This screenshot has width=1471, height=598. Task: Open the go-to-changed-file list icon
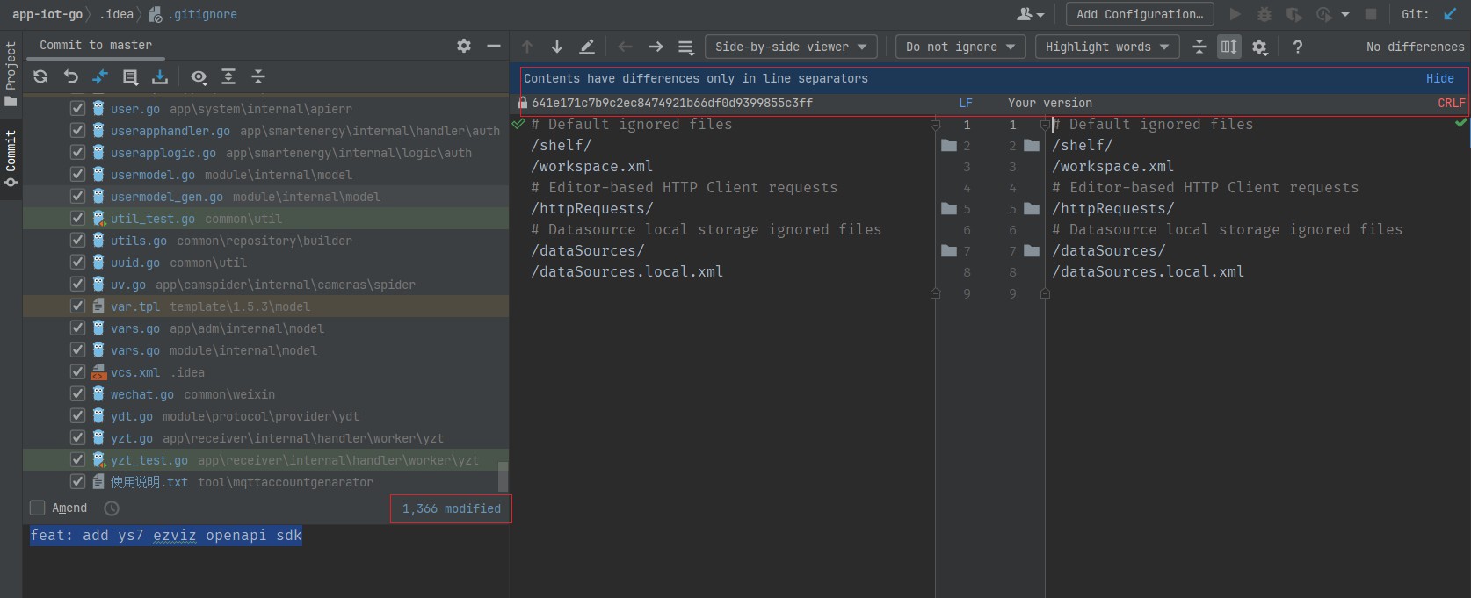685,47
